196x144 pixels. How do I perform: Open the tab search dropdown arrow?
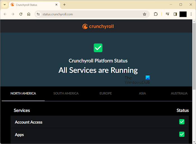point(5,5)
